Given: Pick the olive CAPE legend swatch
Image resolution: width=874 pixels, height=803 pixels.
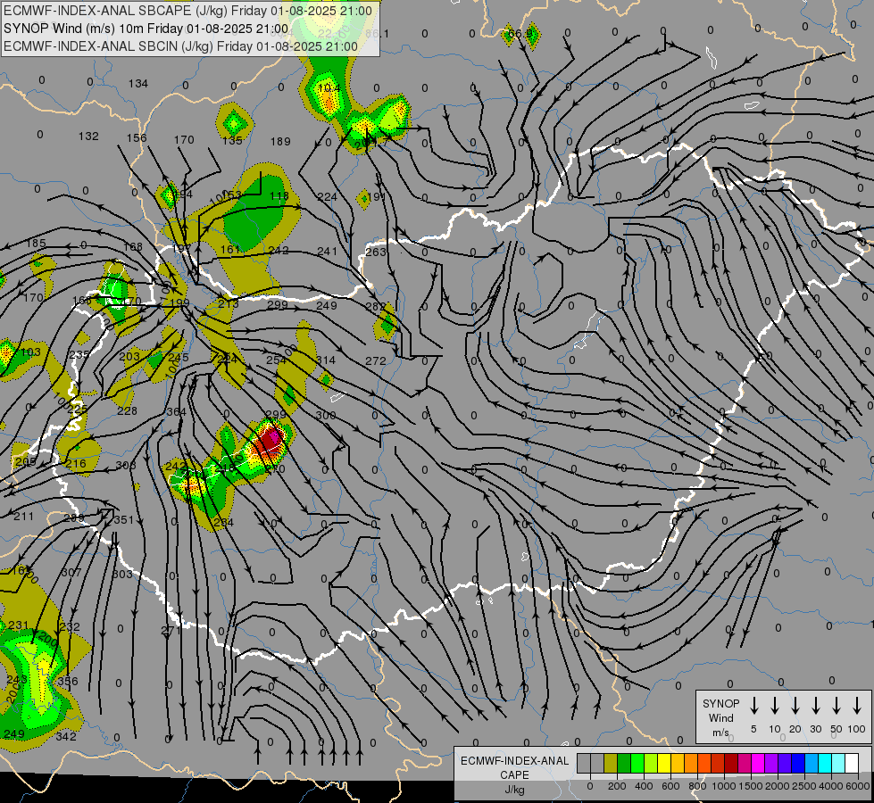Looking at the screenshot, I should (611, 763).
